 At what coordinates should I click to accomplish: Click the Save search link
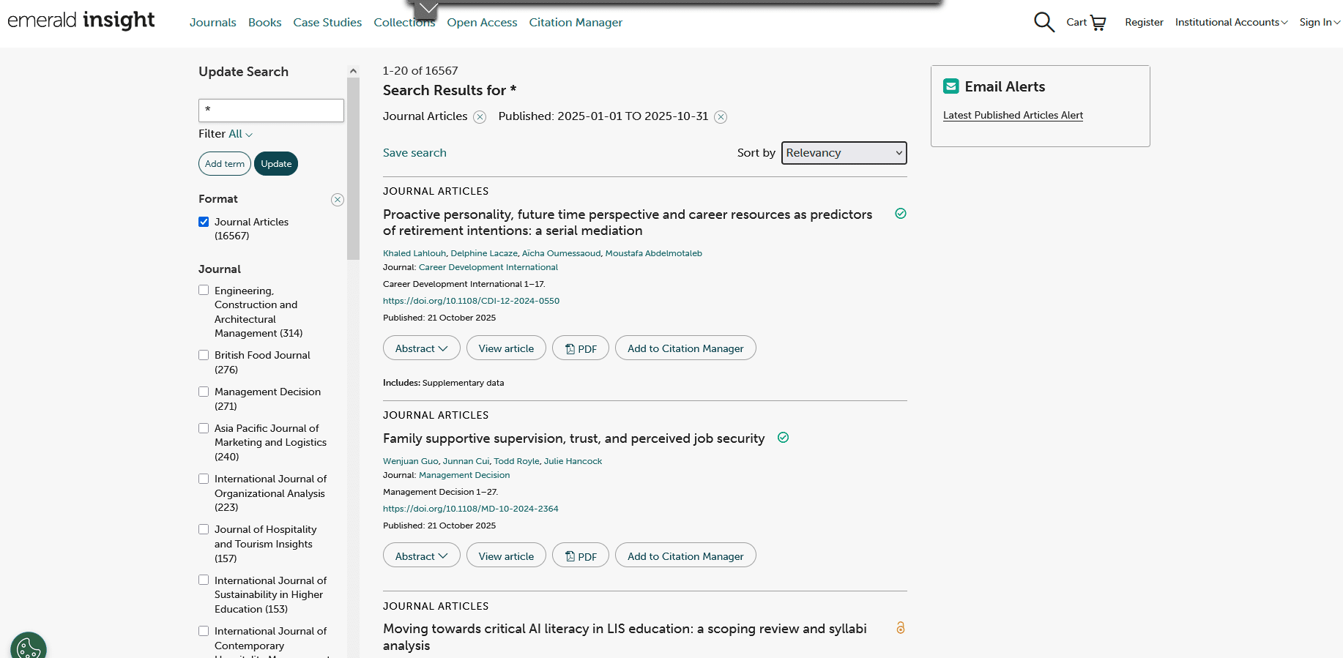414,153
